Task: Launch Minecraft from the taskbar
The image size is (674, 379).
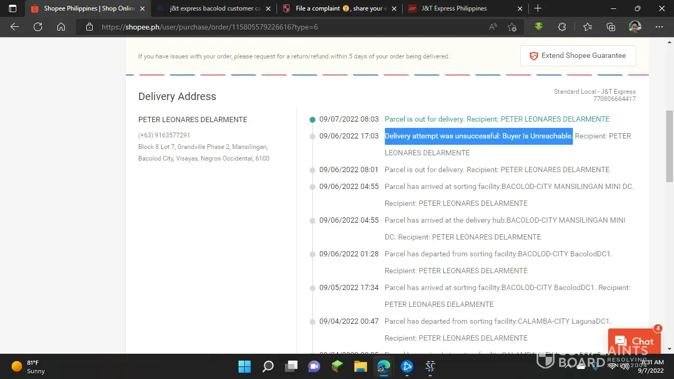Action: click(x=337, y=366)
